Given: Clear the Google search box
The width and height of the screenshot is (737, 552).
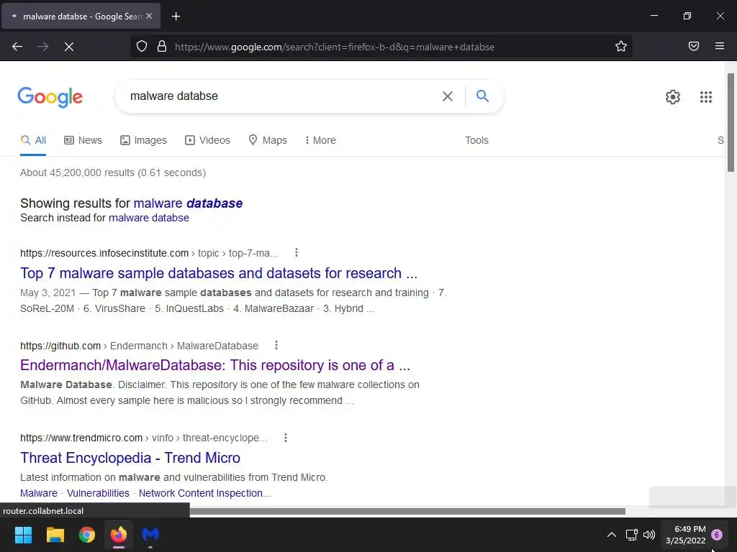Looking at the screenshot, I should tap(448, 96).
